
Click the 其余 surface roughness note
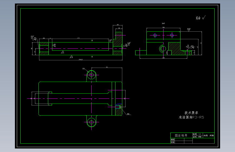coord(201,18)
